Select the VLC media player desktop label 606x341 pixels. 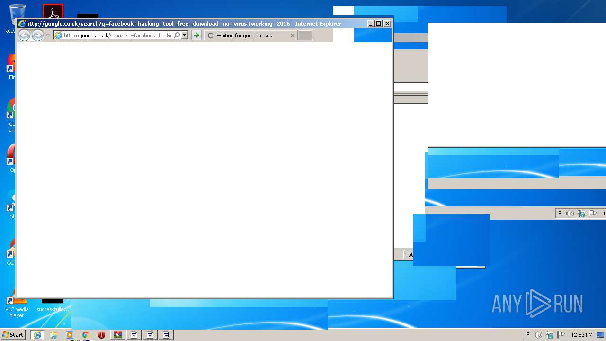tap(17, 313)
